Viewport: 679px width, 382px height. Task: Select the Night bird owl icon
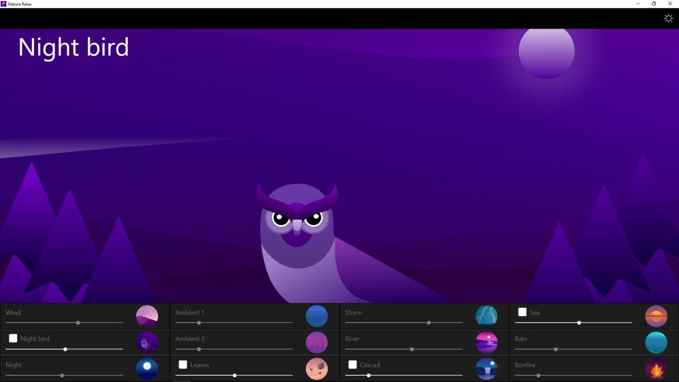point(147,342)
